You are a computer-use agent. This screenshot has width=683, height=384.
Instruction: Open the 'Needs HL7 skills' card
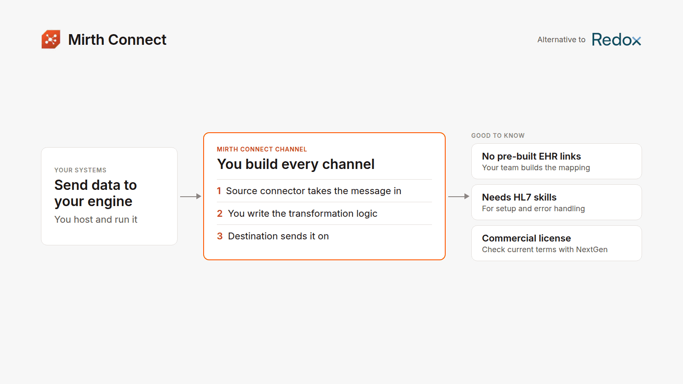pyautogui.click(x=557, y=202)
